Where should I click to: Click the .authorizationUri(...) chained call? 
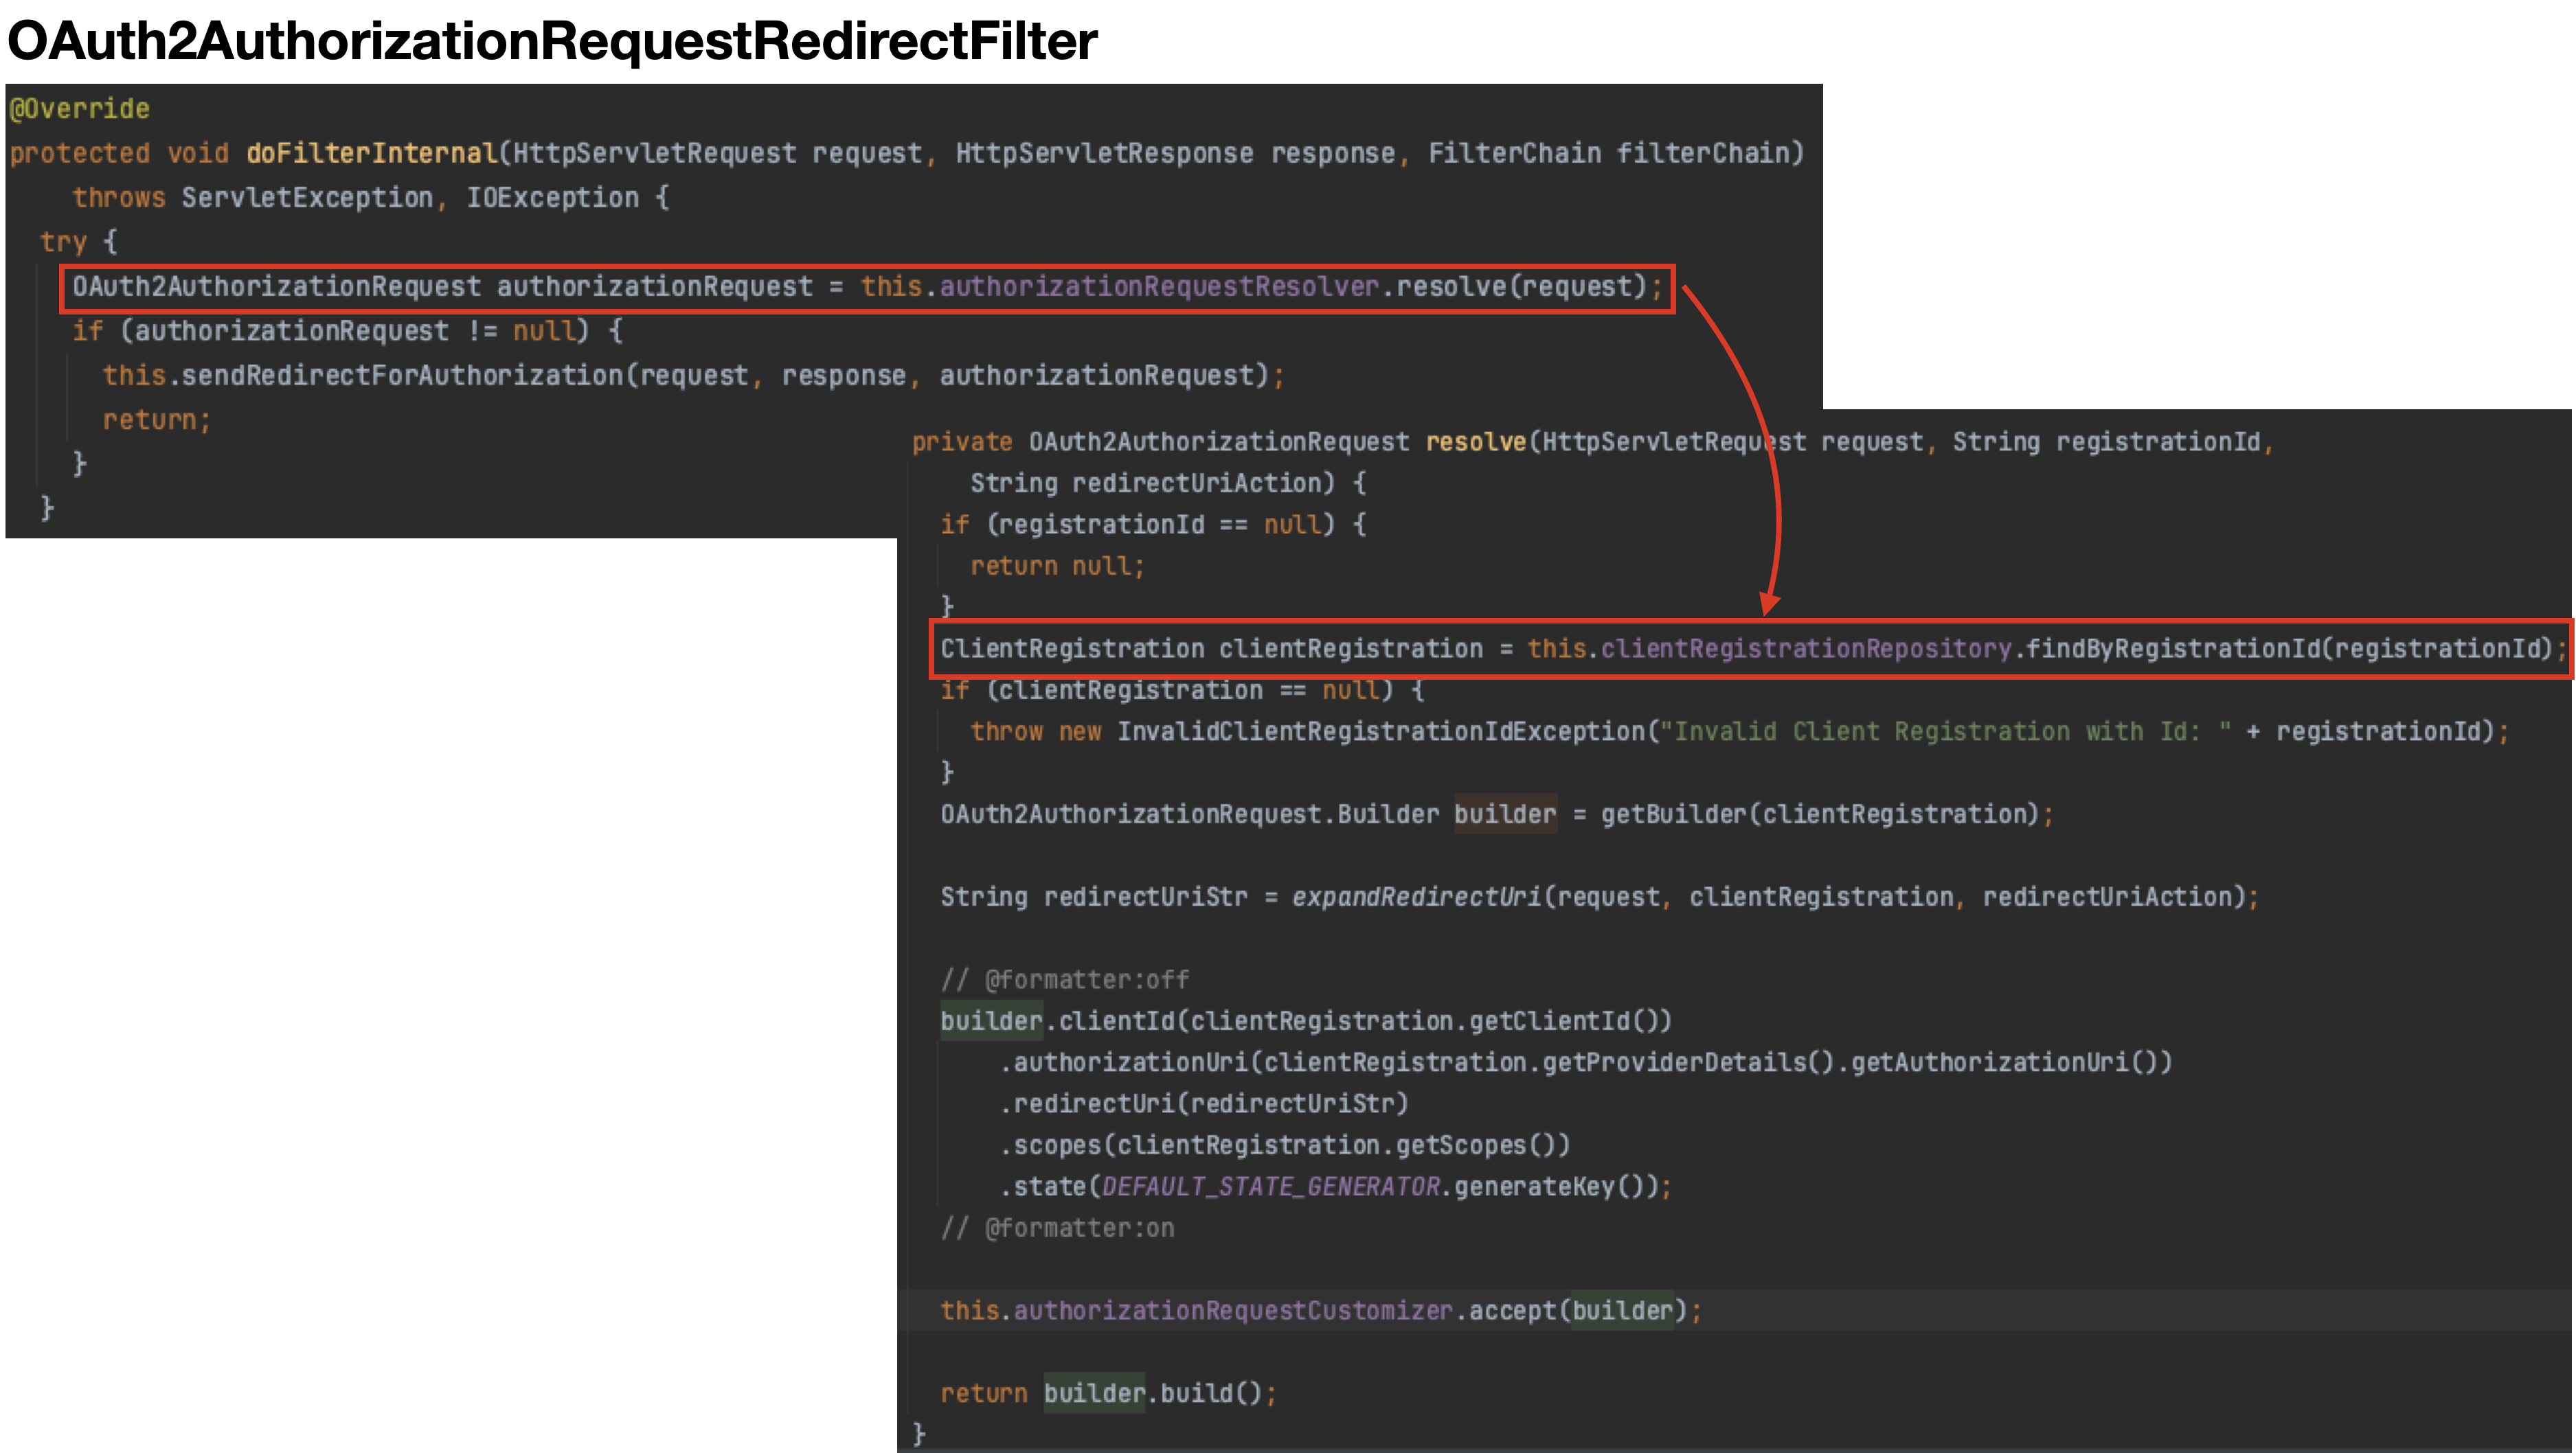(1586, 1062)
